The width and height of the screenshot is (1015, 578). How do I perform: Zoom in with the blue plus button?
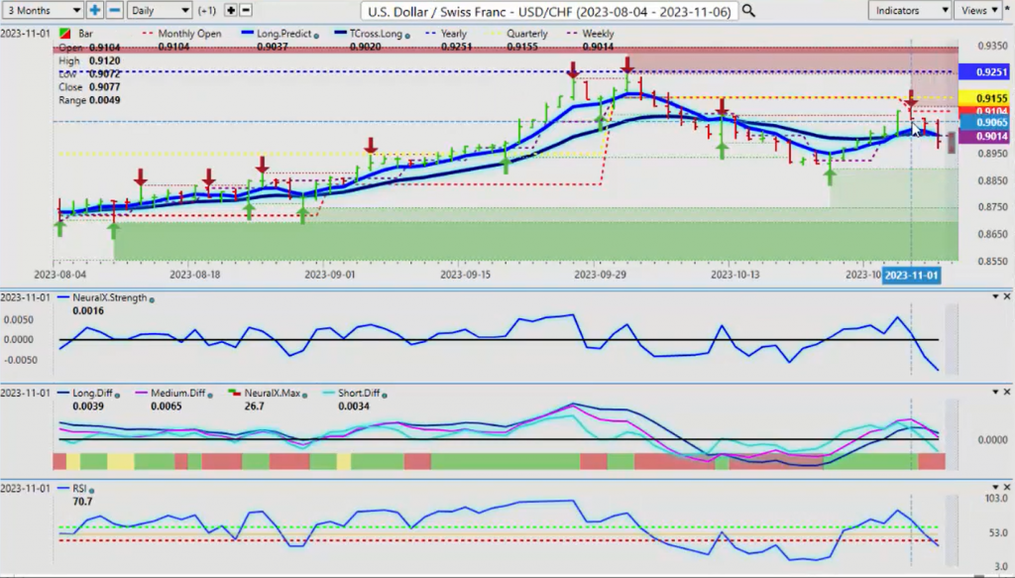click(94, 10)
